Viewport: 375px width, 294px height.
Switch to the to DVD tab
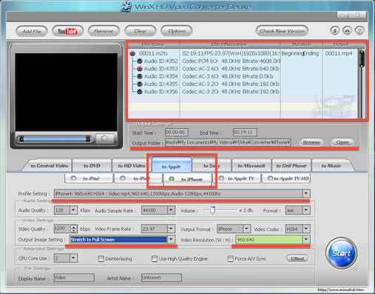coord(92,165)
